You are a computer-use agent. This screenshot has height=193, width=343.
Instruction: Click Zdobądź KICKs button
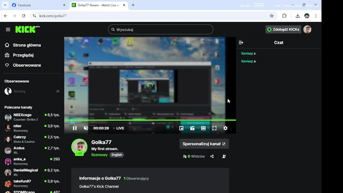(283, 29)
